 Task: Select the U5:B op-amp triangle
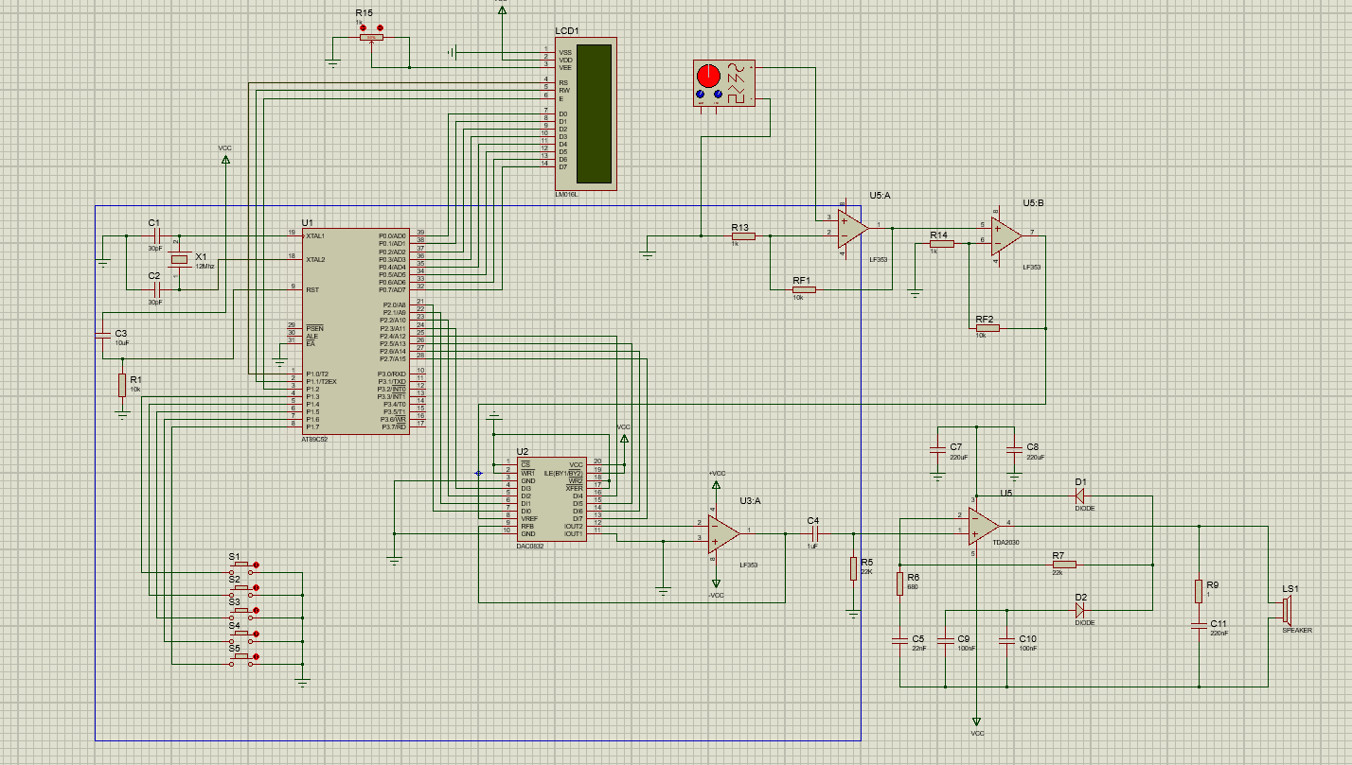tap(1006, 238)
